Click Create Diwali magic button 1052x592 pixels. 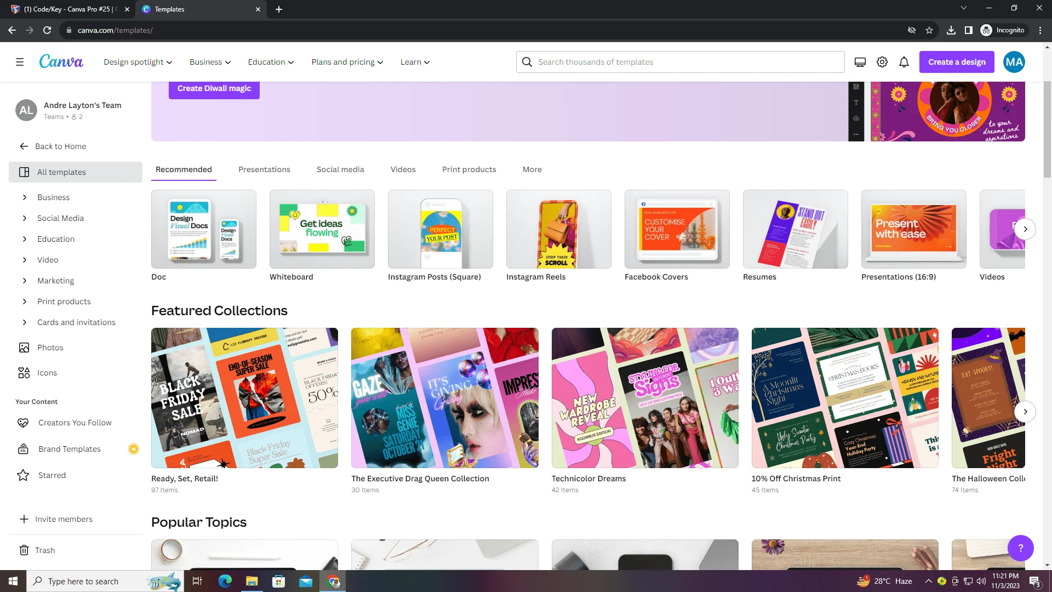point(214,88)
